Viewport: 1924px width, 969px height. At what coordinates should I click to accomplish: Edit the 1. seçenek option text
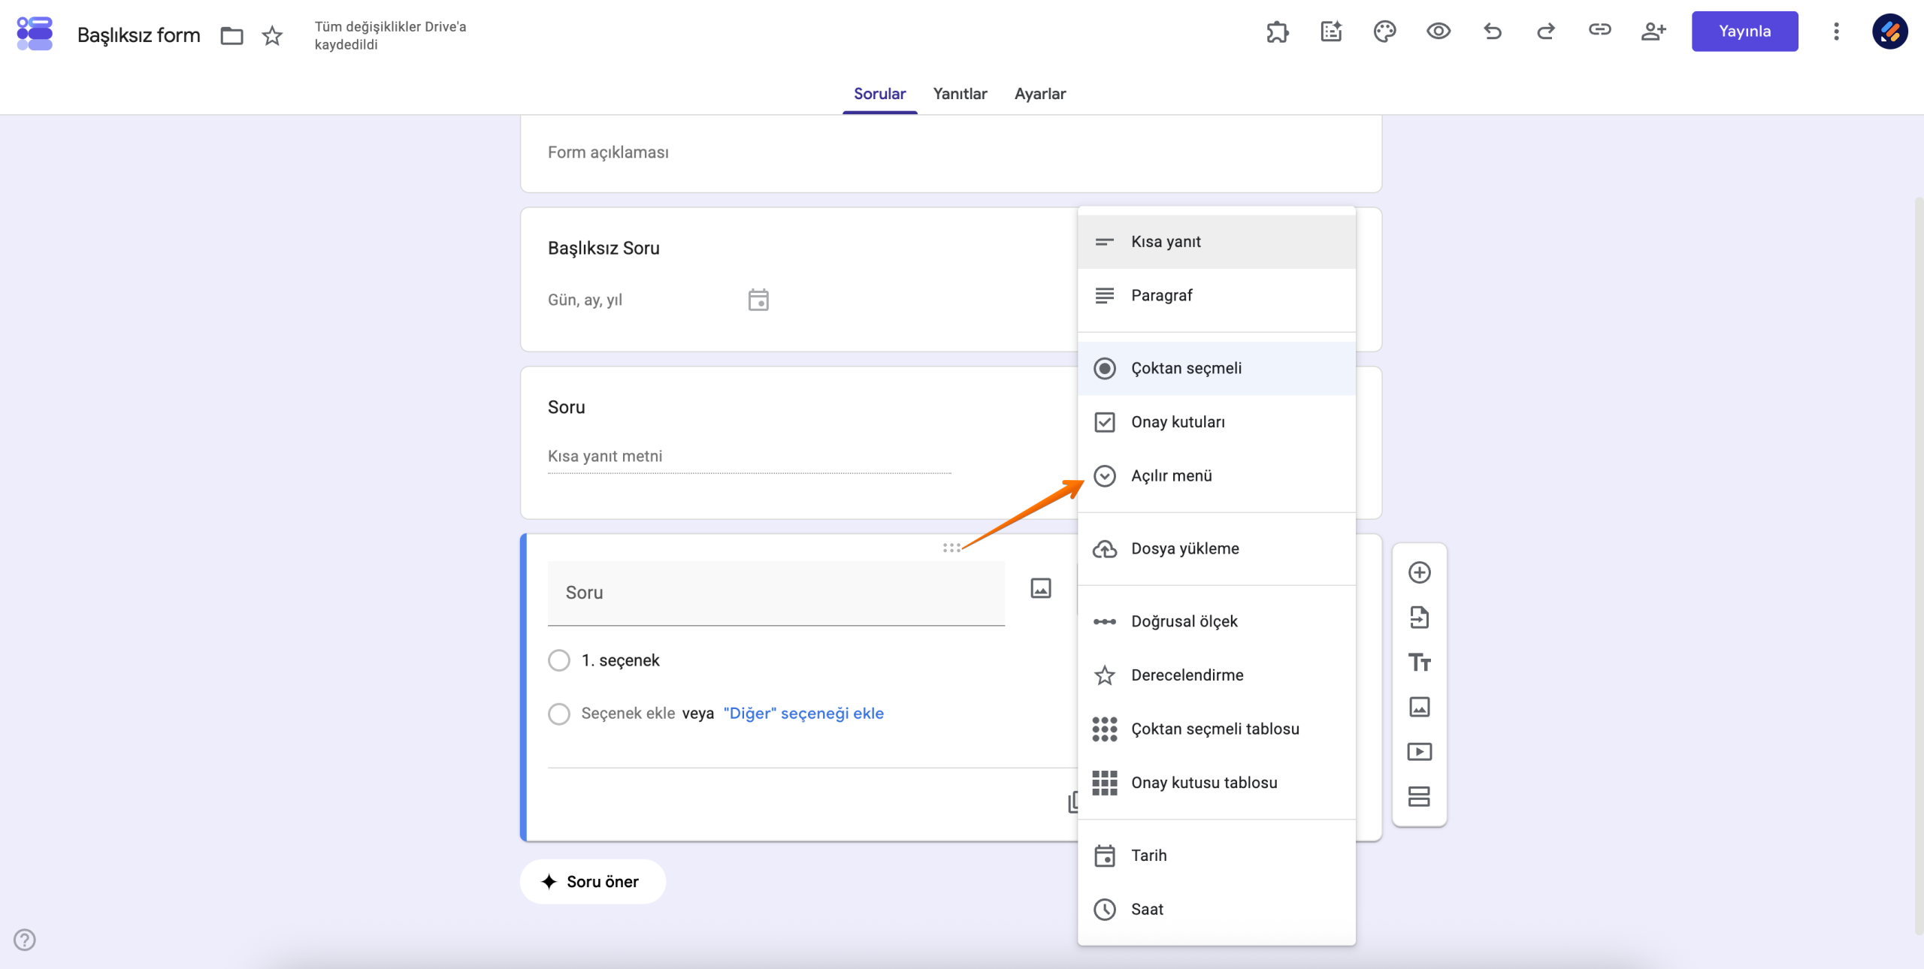tap(620, 660)
